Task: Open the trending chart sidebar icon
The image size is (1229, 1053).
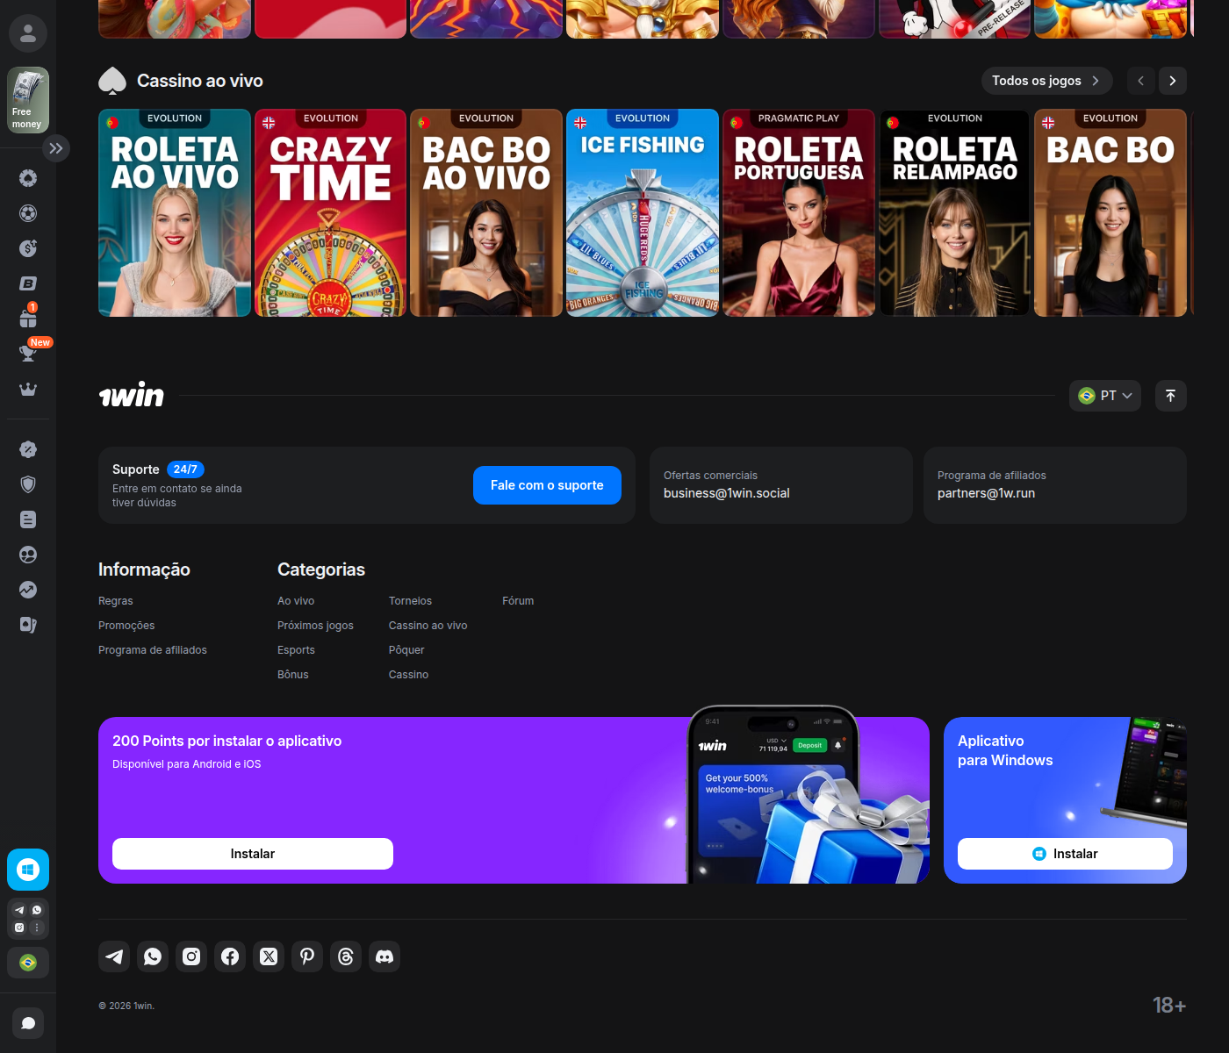Action: click(x=28, y=590)
